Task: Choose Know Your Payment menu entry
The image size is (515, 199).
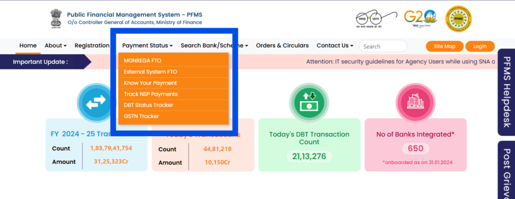Action: point(174,83)
